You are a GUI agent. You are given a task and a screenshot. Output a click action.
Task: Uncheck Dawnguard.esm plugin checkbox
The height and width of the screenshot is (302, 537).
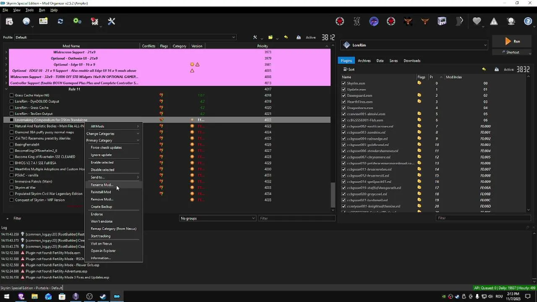344,96
